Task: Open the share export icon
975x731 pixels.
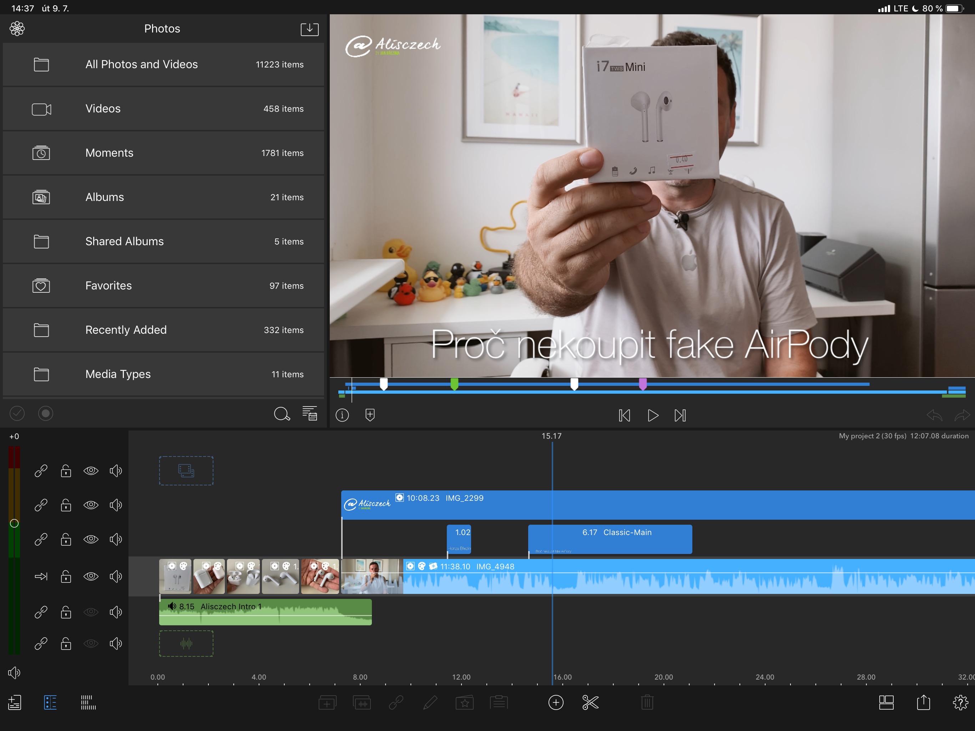Action: [923, 702]
